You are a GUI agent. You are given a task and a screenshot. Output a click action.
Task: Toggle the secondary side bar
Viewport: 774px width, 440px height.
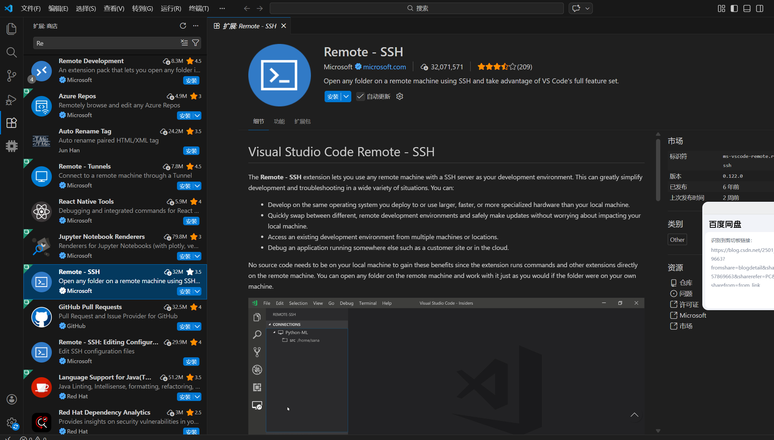point(760,8)
